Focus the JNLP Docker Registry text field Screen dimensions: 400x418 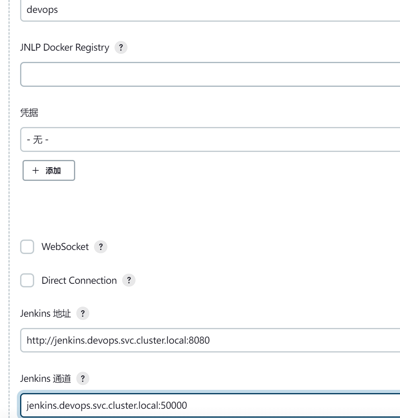(210, 74)
